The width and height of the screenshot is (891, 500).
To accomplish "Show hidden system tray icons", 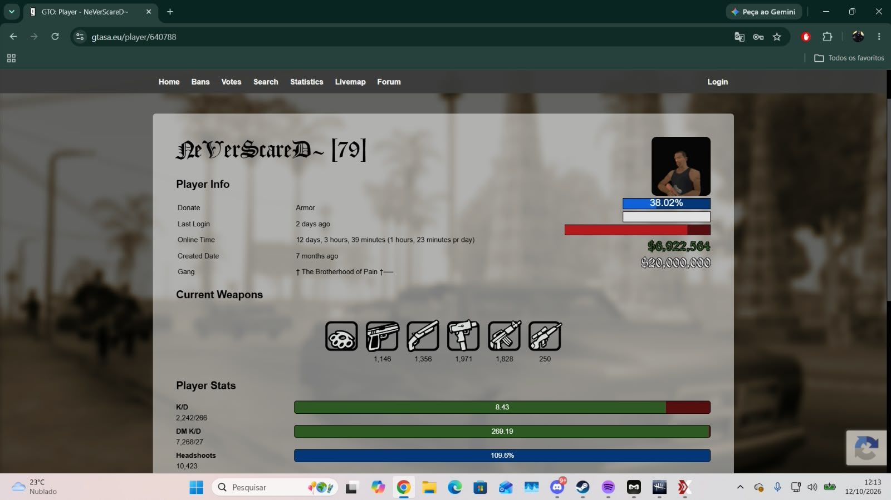I will 740,487.
